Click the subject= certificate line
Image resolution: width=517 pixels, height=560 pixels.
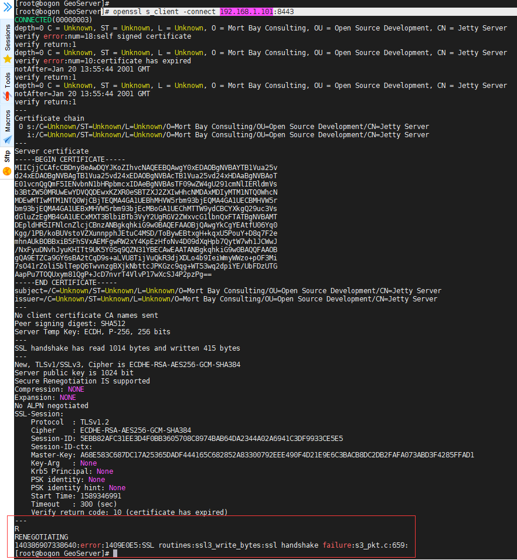point(228,291)
